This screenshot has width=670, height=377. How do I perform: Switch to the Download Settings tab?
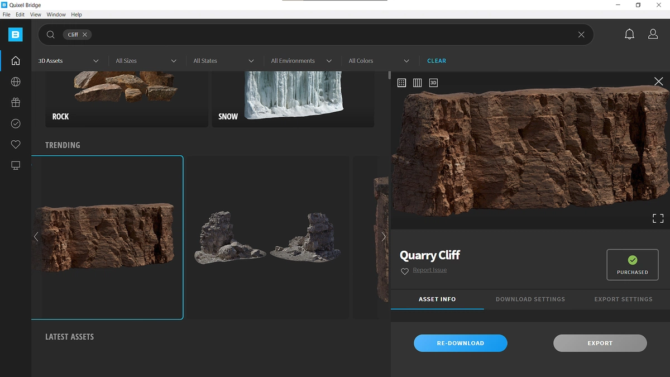point(530,299)
